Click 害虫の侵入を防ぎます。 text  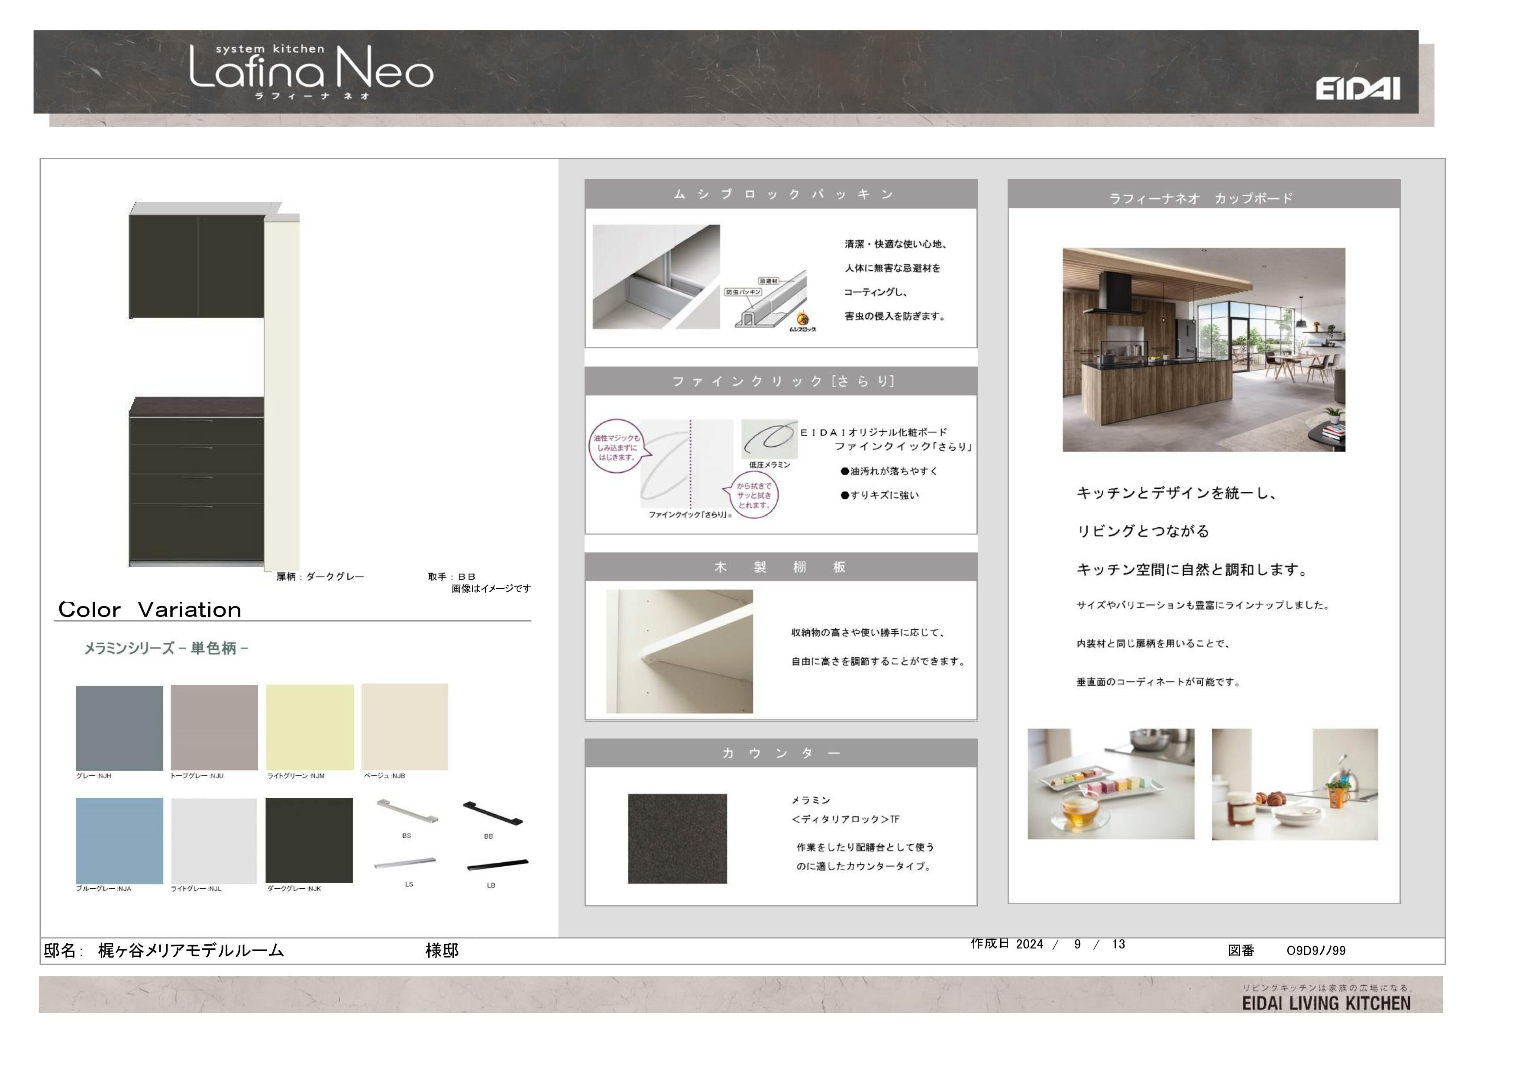896,316
